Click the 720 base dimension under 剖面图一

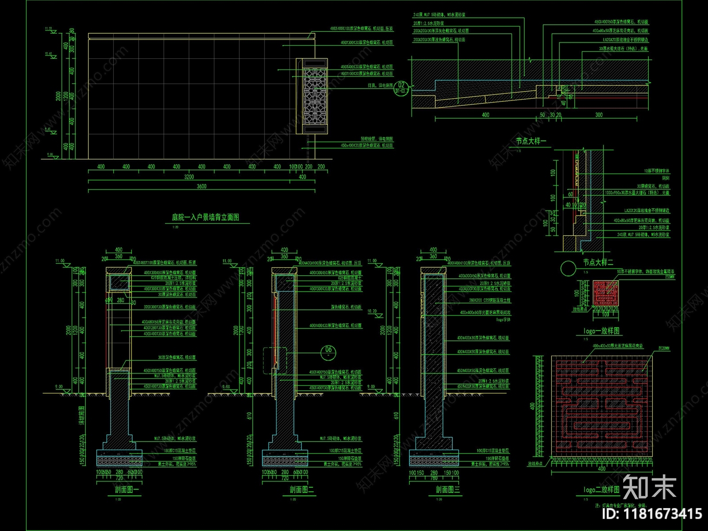pyautogui.click(x=119, y=478)
